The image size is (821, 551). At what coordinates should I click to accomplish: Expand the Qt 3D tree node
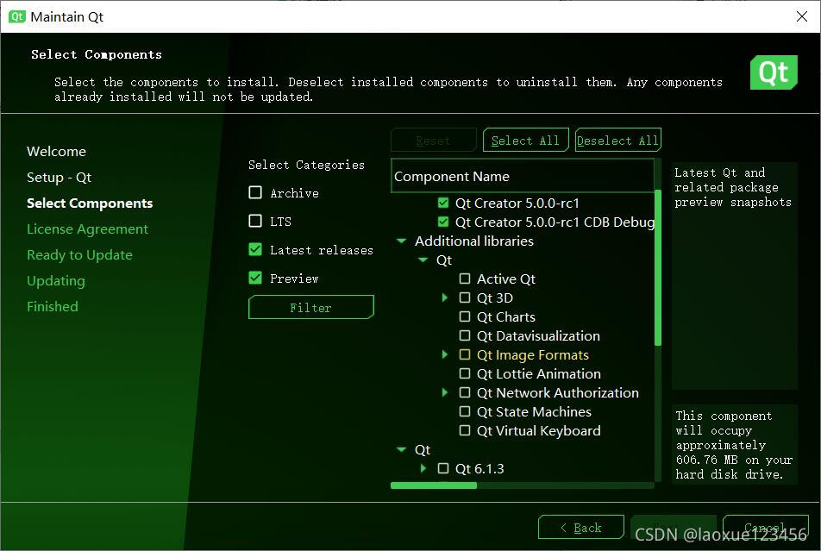pos(444,297)
